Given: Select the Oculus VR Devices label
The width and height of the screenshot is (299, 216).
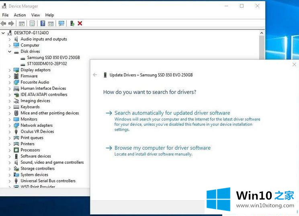Looking at the screenshot, I should [x=37, y=132].
